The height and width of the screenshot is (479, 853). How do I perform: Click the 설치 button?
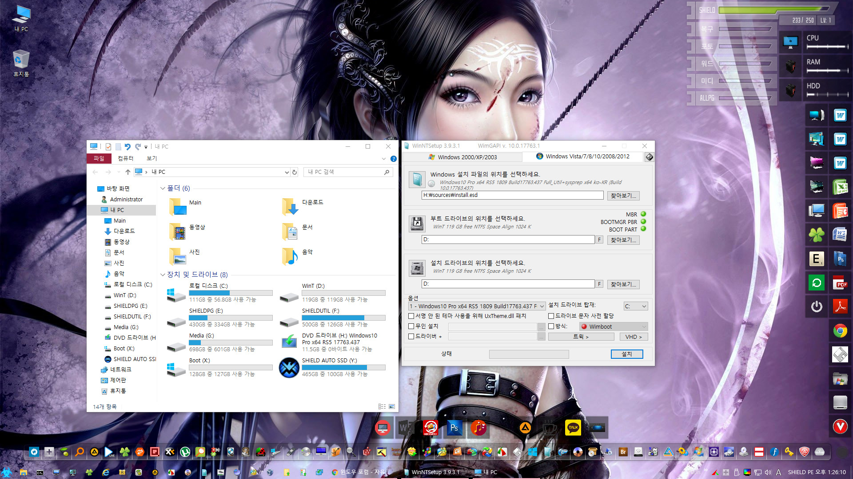pos(627,354)
